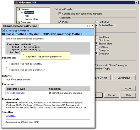Click 'Required. The first parameter.' description
Screen dimensions: 140x130
25,64
